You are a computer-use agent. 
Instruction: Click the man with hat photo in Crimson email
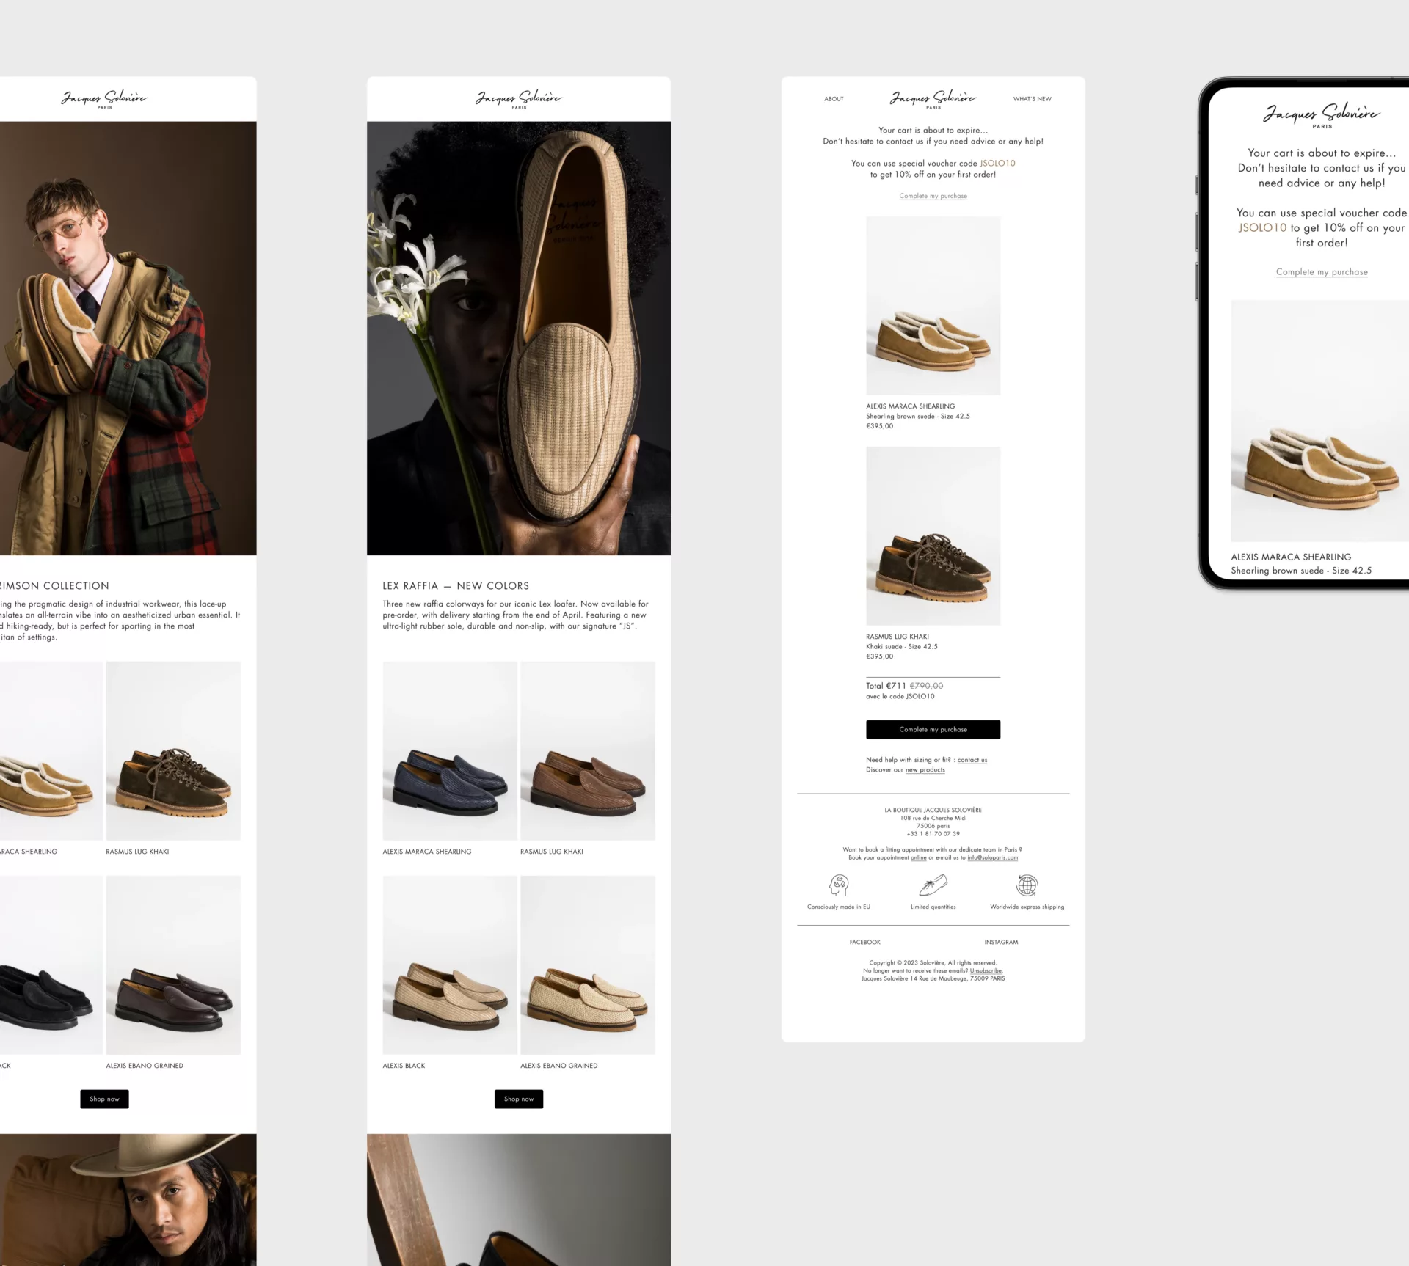pos(128,1200)
